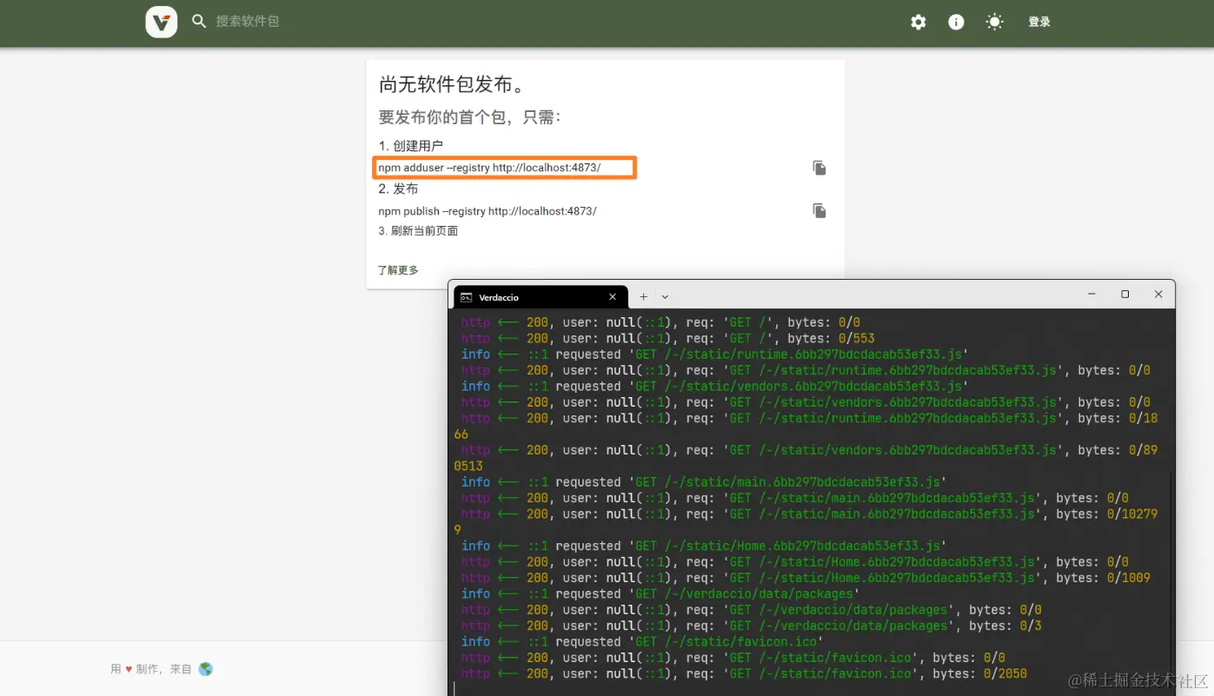This screenshot has width=1214, height=696.
Task: Copy the npm publish command
Action: [x=819, y=211]
